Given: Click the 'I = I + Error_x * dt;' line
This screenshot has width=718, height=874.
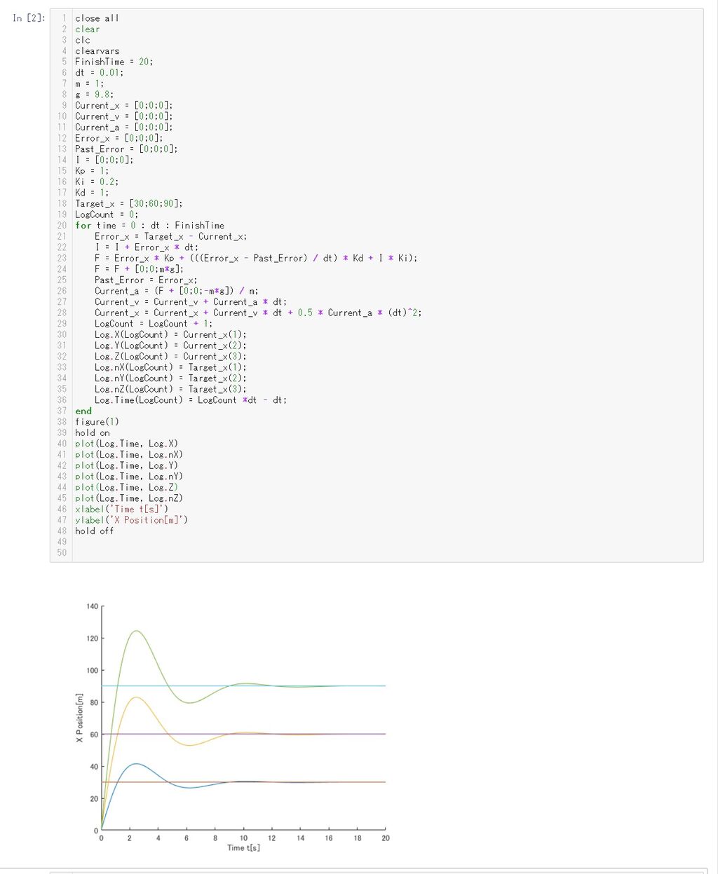Looking at the screenshot, I should coord(147,247).
